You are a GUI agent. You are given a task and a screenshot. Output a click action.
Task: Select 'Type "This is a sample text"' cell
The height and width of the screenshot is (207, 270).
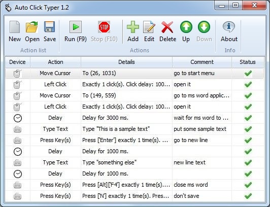pos(126,129)
